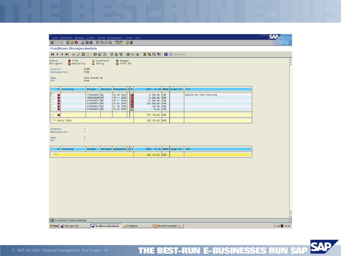Click the amount 120.000,00- cell
The width and height of the screenshot is (341, 256).
coord(154,104)
